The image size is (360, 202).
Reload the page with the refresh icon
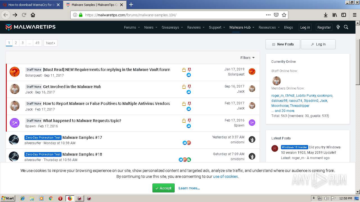point(24,15)
